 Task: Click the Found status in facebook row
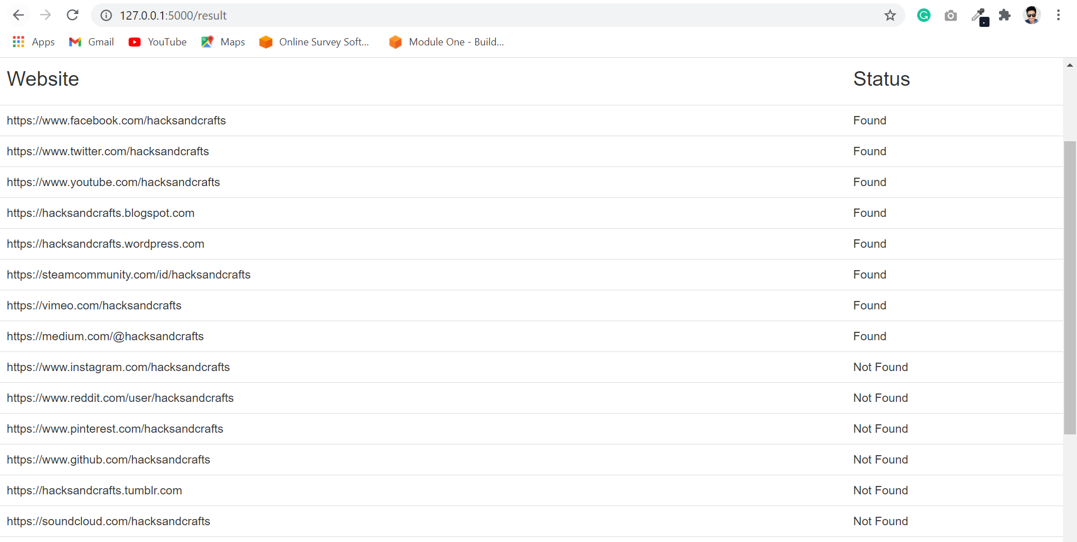(x=870, y=121)
